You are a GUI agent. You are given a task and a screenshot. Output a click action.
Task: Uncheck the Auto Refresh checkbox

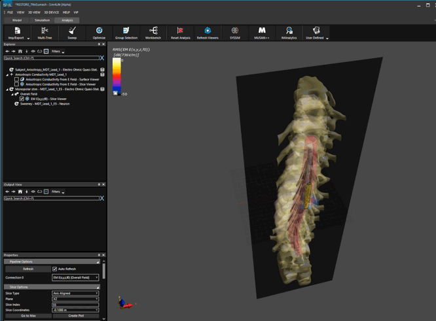(x=55, y=269)
